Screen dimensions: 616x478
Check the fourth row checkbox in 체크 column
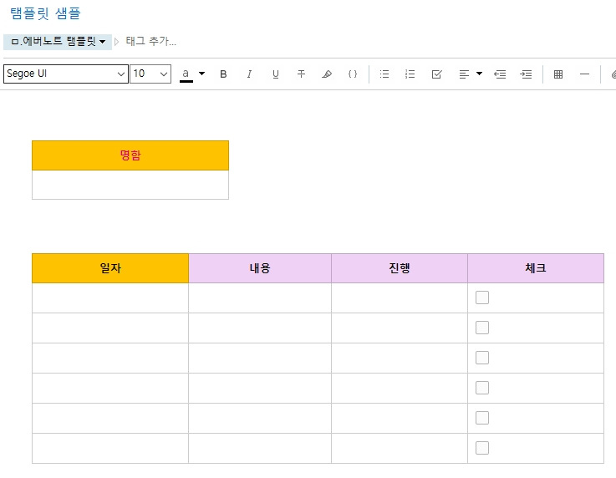[482, 388]
